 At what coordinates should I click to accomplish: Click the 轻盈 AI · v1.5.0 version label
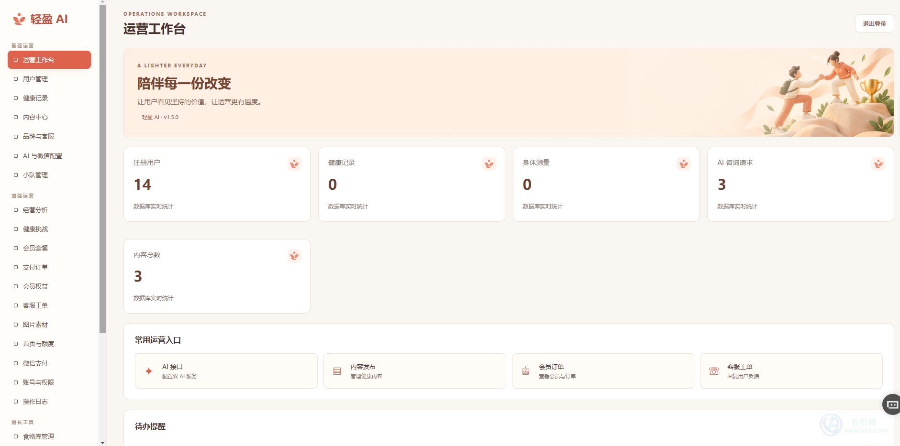coord(160,117)
